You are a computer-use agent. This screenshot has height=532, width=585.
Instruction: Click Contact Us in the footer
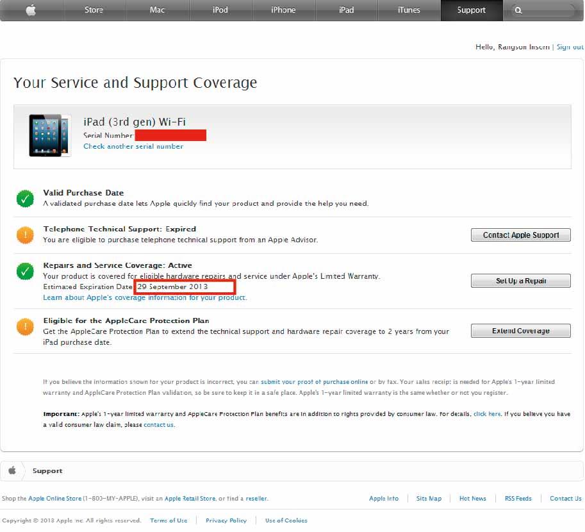[566, 499]
